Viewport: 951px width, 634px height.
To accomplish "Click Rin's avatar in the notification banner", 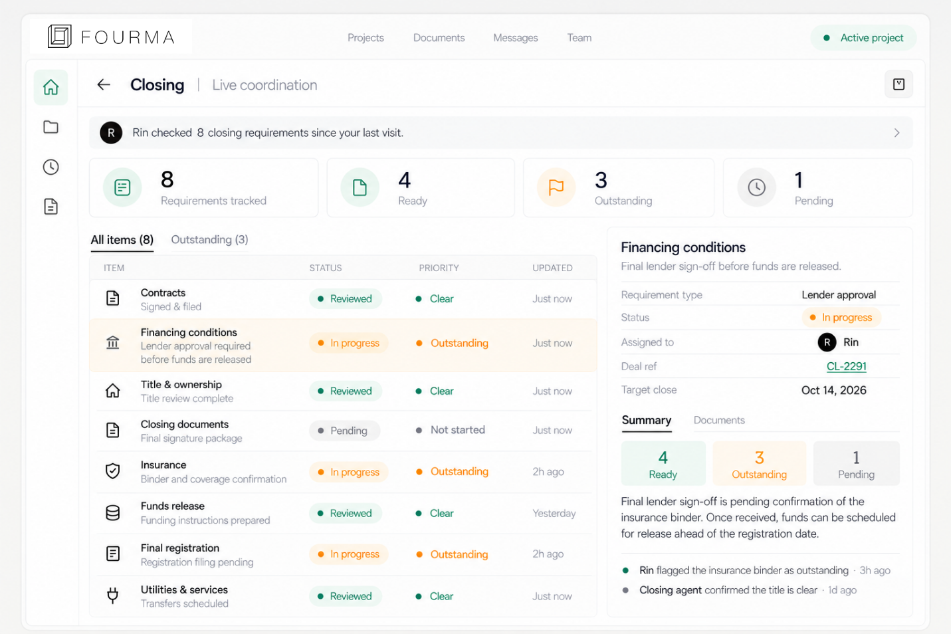I will (111, 133).
